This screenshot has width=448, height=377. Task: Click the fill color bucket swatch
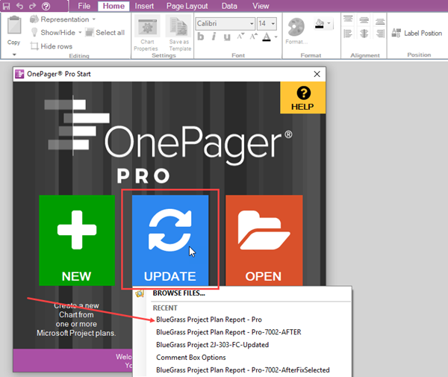click(x=320, y=23)
